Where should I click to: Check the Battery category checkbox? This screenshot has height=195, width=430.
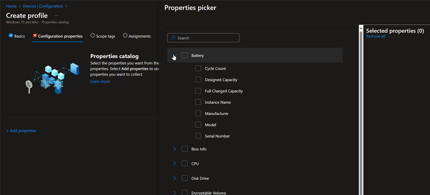tap(185, 55)
